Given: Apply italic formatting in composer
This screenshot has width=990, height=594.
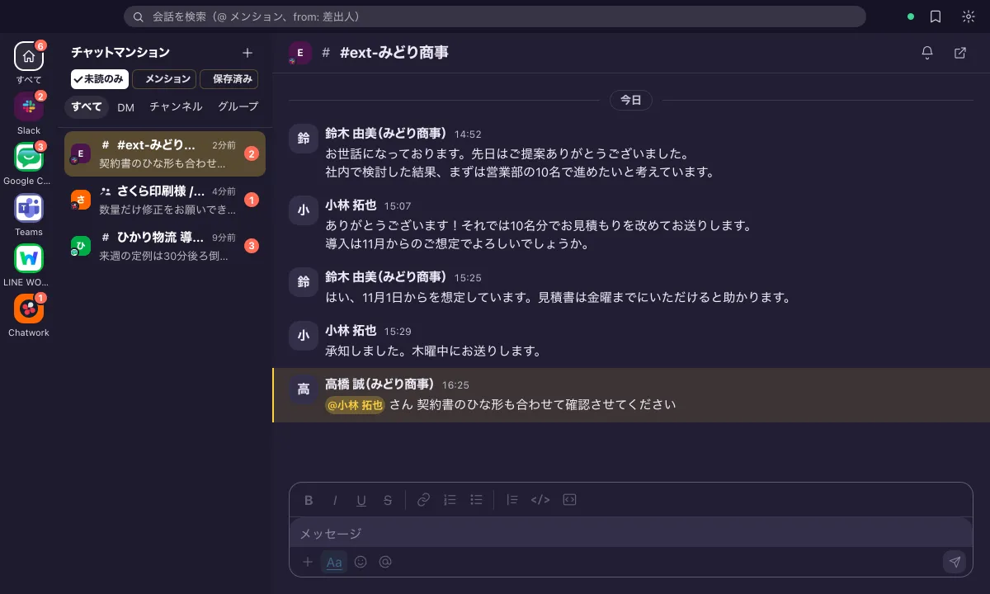Looking at the screenshot, I should coord(335,500).
